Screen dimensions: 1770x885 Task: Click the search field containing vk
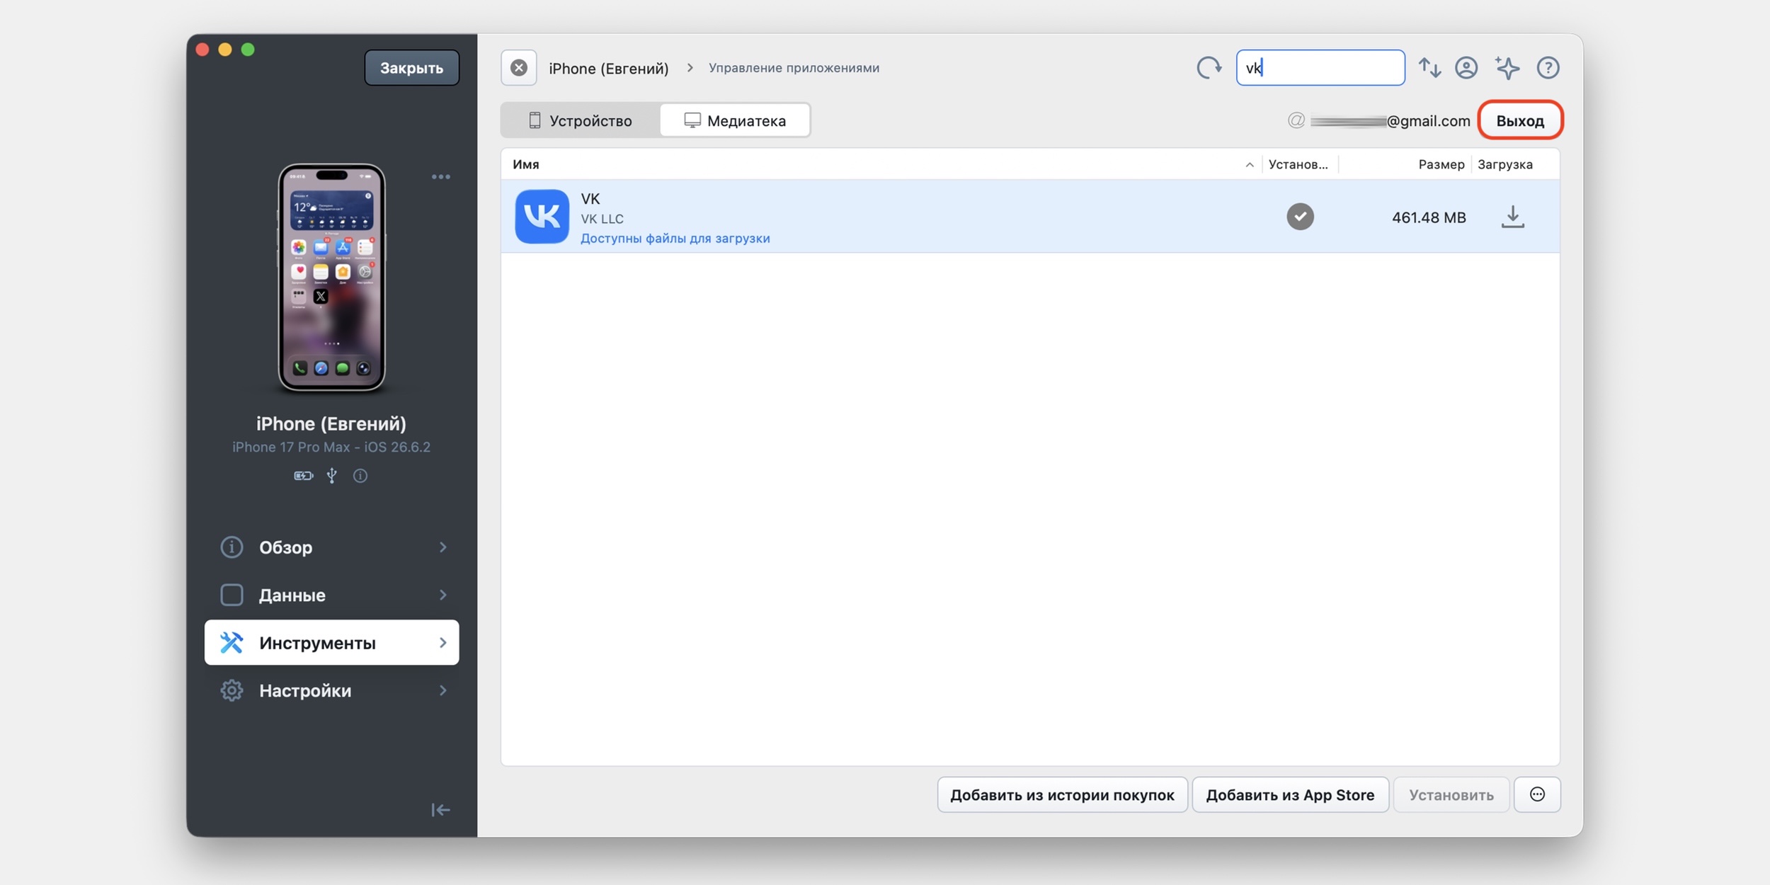tap(1320, 68)
